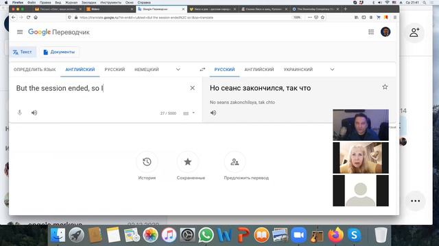Select the blank avatar video thumbnail
This screenshot has width=439, height=246.
coord(361,191)
